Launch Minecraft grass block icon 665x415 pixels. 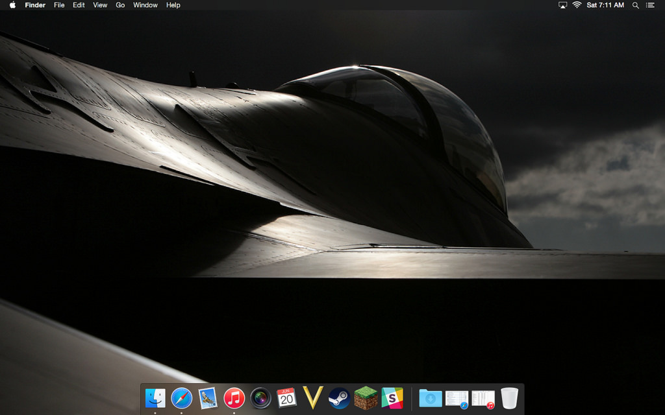(x=366, y=397)
